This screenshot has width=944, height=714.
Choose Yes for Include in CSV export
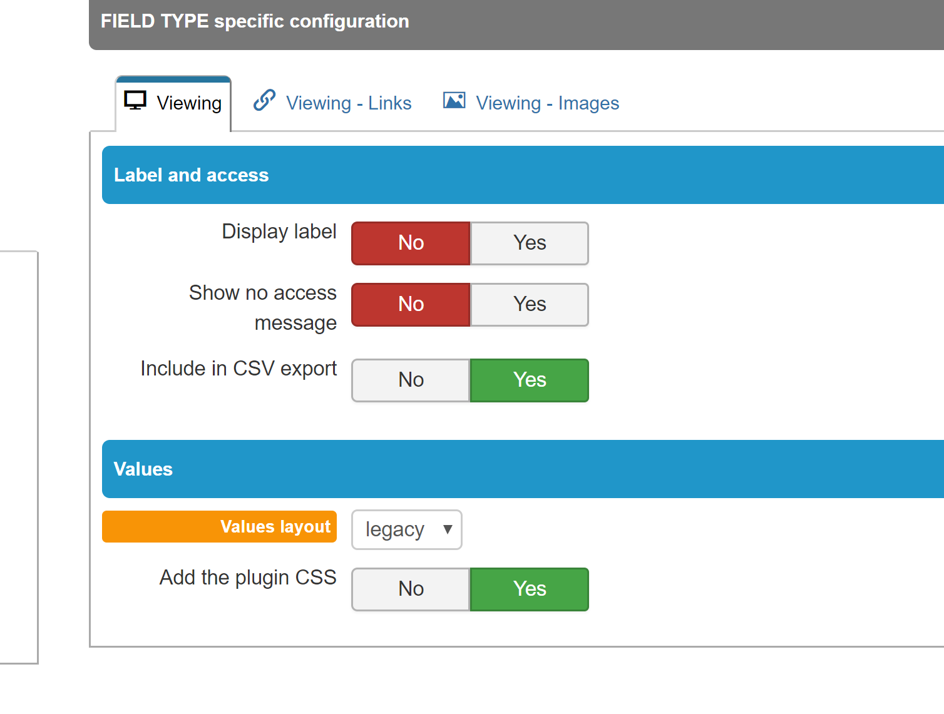tap(529, 380)
